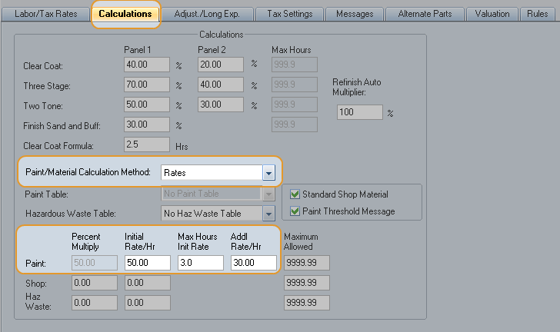560x332 pixels.
Task: Expand the Paint/Material Calculation Method dropdown
Action: pos(268,174)
